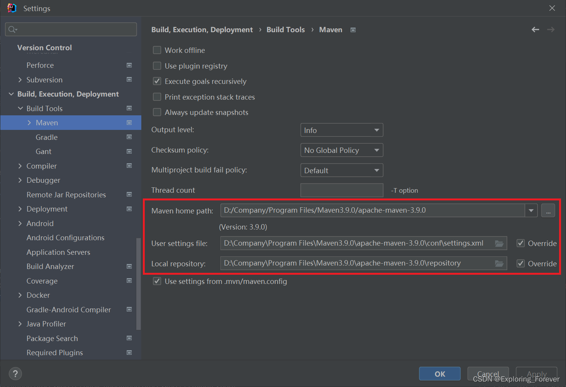Open help with the question mark button
The height and width of the screenshot is (387, 566).
click(x=15, y=374)
